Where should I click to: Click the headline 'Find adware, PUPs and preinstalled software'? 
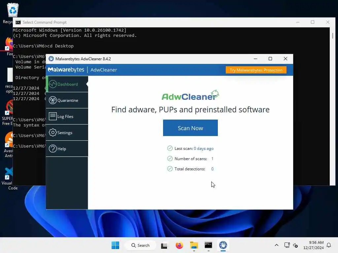pyautogui.click(x=190, y=110)
